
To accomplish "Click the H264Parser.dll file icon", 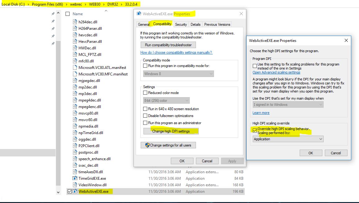I will (x=75, y=28).
